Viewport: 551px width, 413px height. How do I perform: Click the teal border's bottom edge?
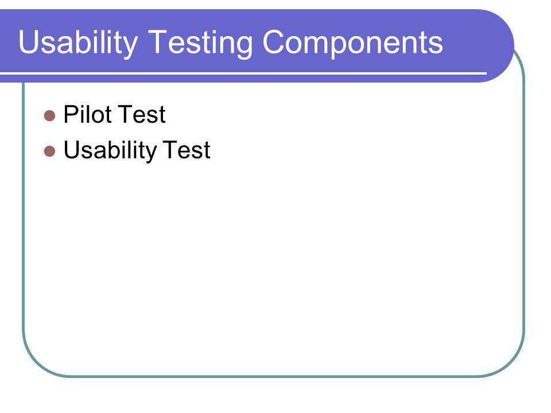(x=274, y=376)
